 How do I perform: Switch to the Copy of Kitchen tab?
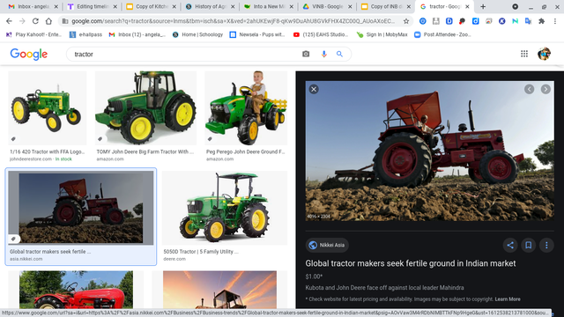[151, 6]
